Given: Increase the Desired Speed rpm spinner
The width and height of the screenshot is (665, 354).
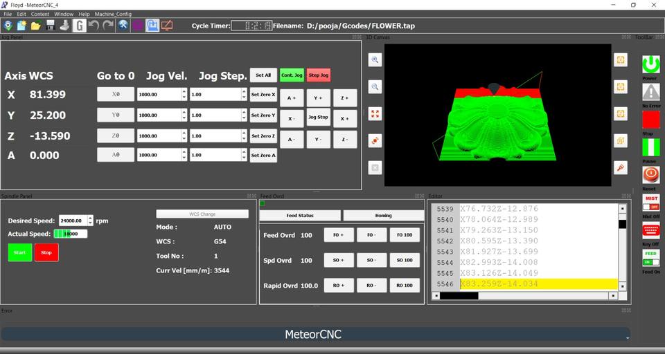Looking at the screenshot, I should tap(89, 218).
